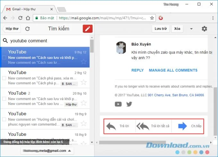Open YouTube email dated 2 thg 12
Screen dimensions: 218x157
click(x=45, y=78)
